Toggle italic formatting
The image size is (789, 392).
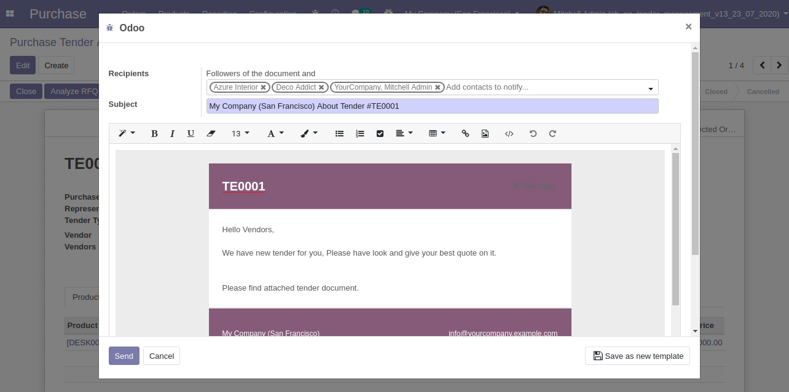[173, 133]
